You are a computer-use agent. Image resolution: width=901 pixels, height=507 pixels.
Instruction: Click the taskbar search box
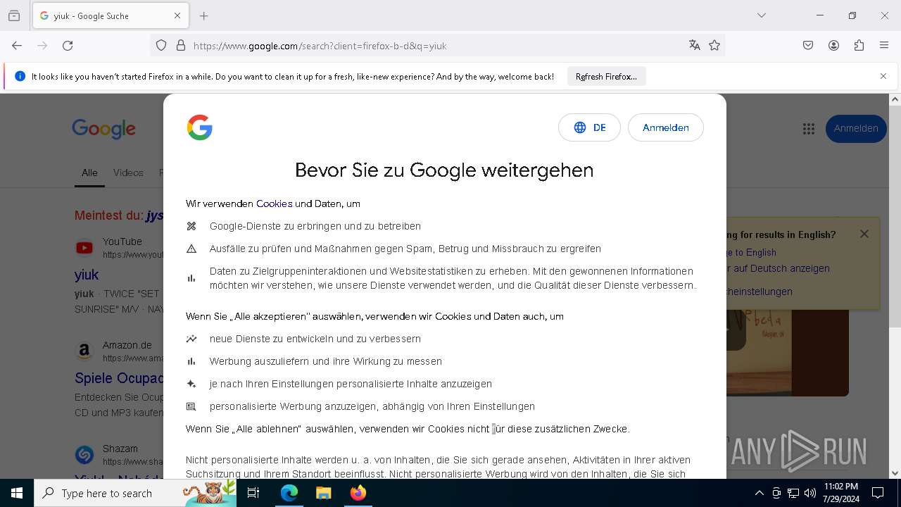135,493
